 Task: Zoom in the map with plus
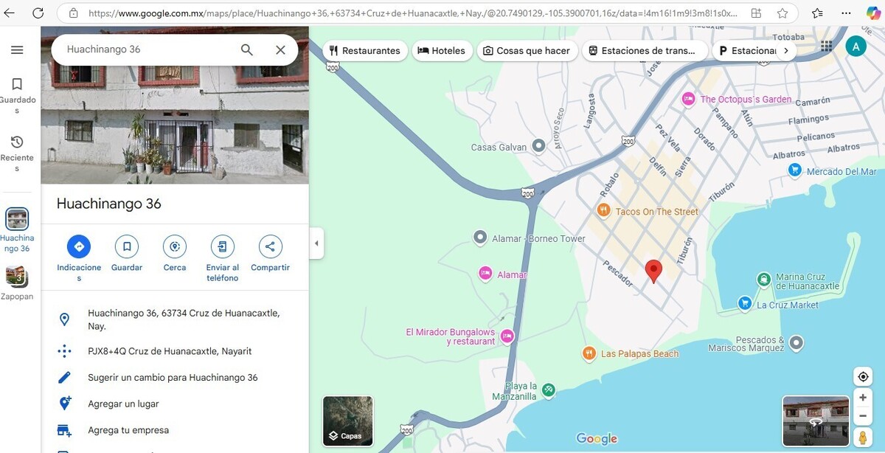pyautogui.click(x=863, y=398)
